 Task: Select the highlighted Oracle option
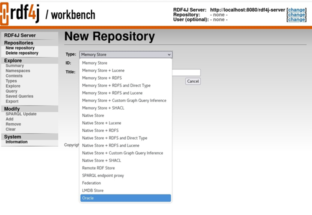(x=125, y=198)
